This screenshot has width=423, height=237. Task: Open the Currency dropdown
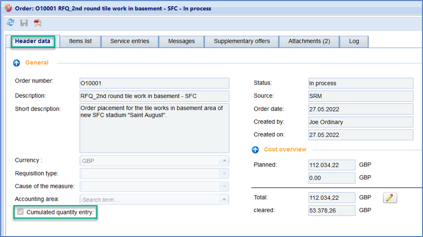(225, 161)
